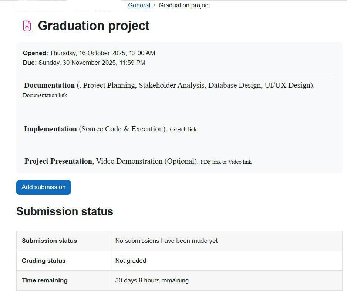Click the Not graded value cell
Image resolution: width=347 pixels, height=291 pixels.
tap(131, 261)
